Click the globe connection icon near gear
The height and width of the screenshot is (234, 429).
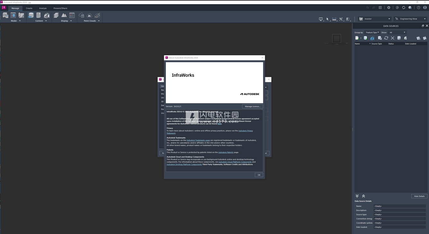pyautogui.click(x=398, y=8)
